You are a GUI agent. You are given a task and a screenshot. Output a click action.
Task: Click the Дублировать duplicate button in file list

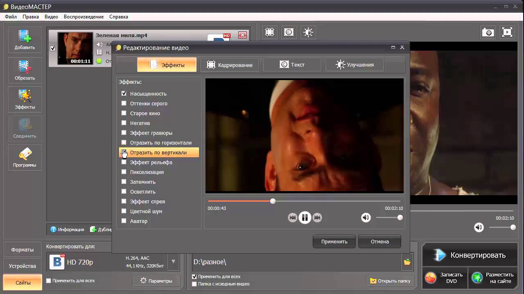(101, 229)
